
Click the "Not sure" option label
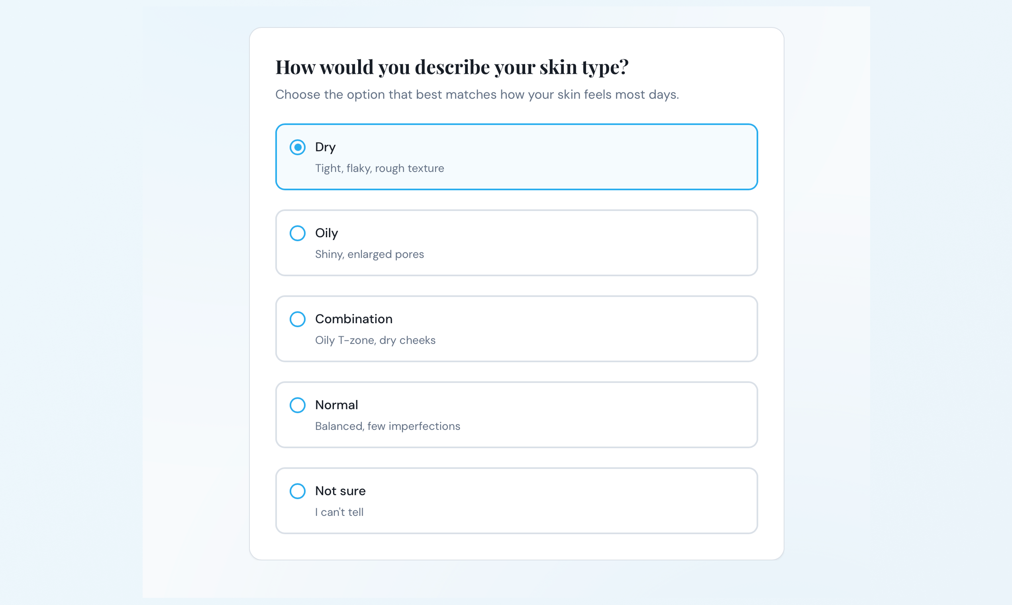pos(340,491)
